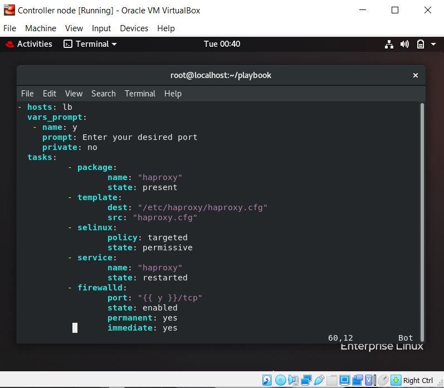Viewport: 444px width, 388px height.
Task: Click the terminal icon beside Terminal app menu
Action: tap(67, 44)
